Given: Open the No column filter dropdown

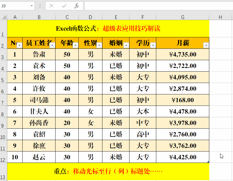Looking at the screenshot, I should click(19, 45).
